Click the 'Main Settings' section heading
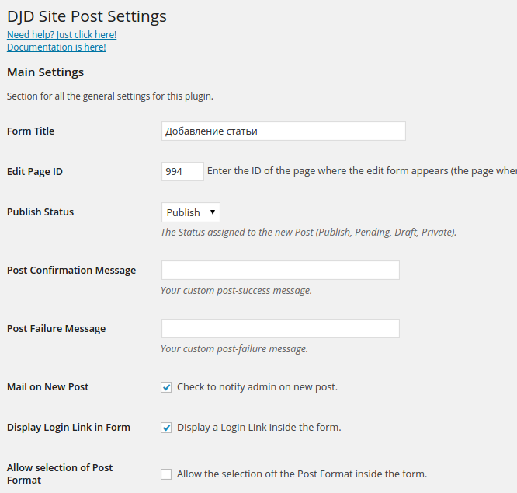Image resolution: width=517 pixels, height=493 pixels. pos(45,72)
